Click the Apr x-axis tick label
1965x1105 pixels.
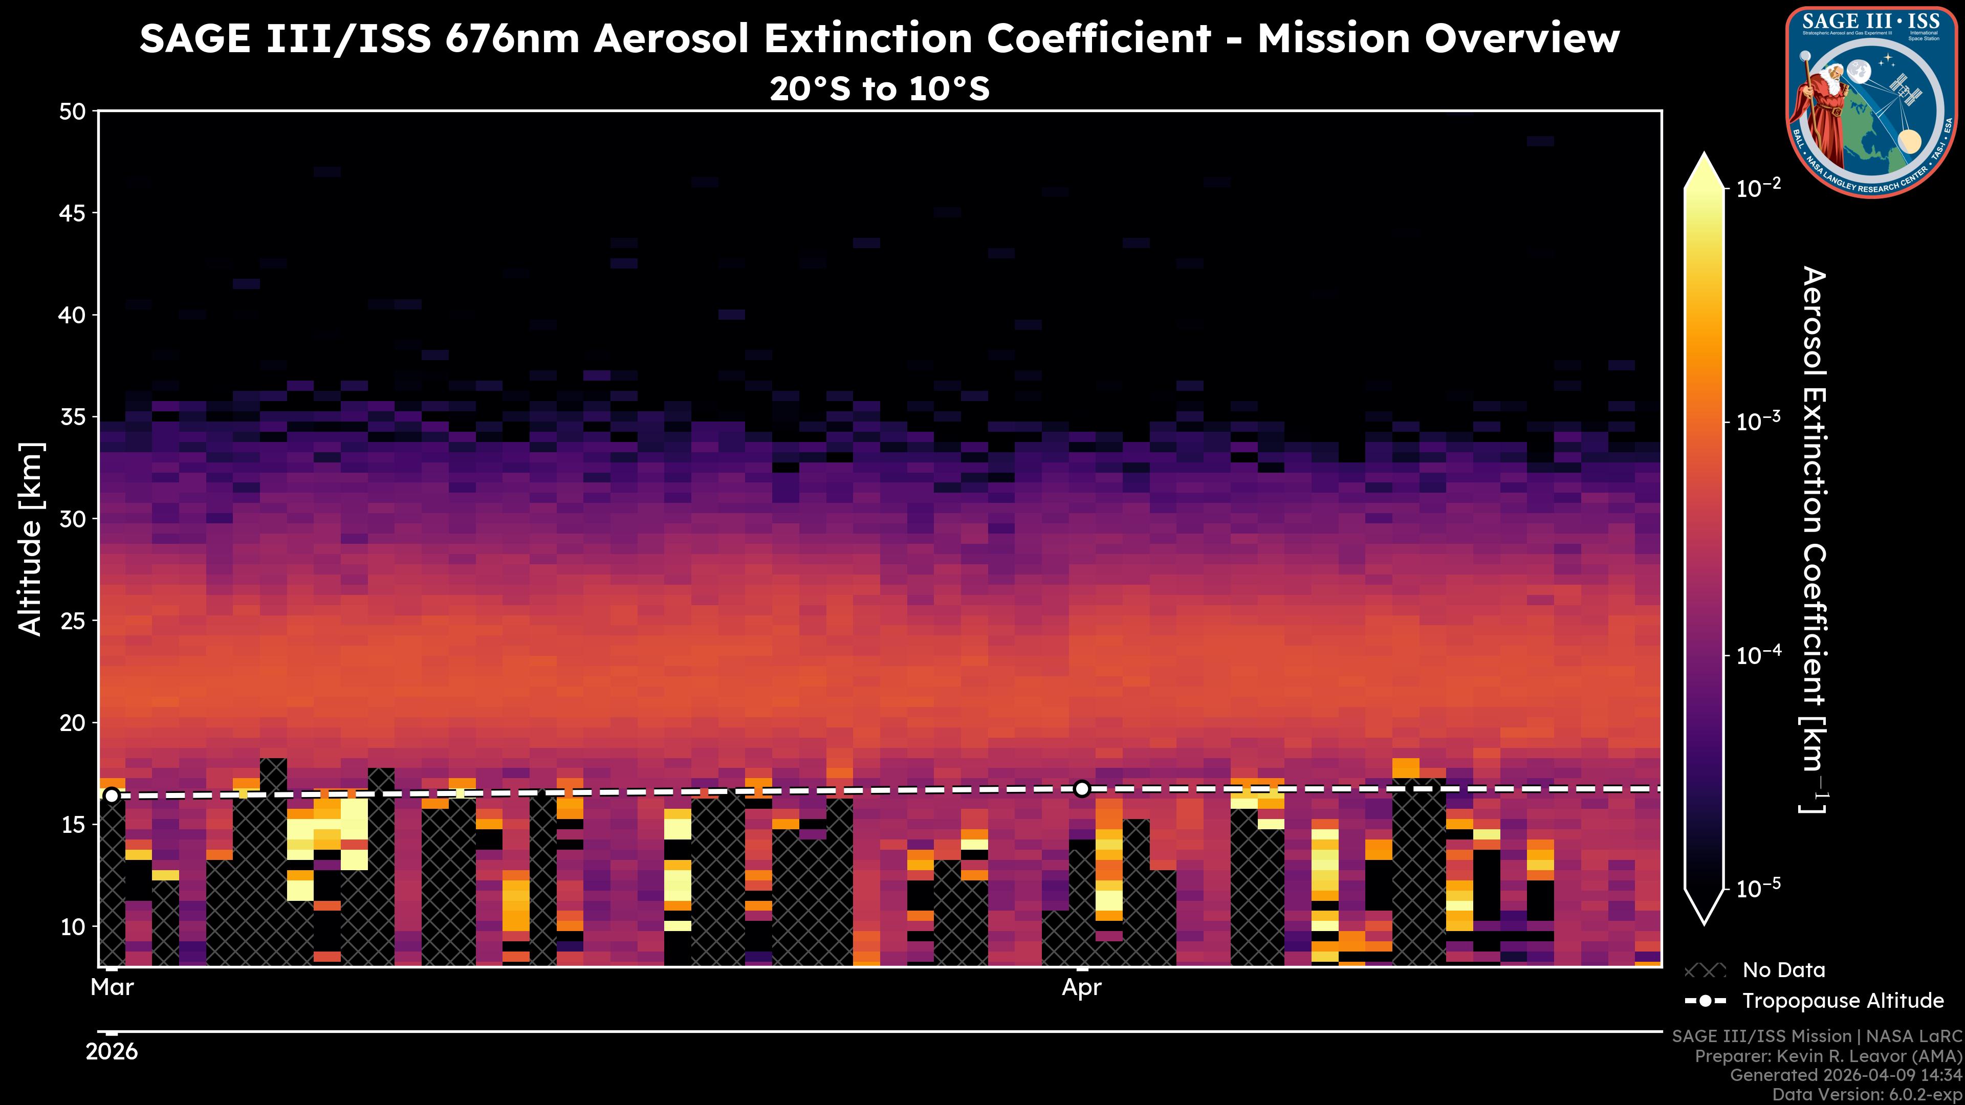(1081, 987)
